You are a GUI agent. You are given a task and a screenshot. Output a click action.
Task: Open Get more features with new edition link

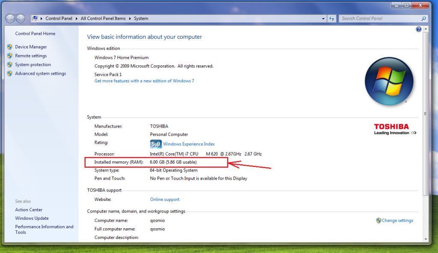tap(144, 81)
